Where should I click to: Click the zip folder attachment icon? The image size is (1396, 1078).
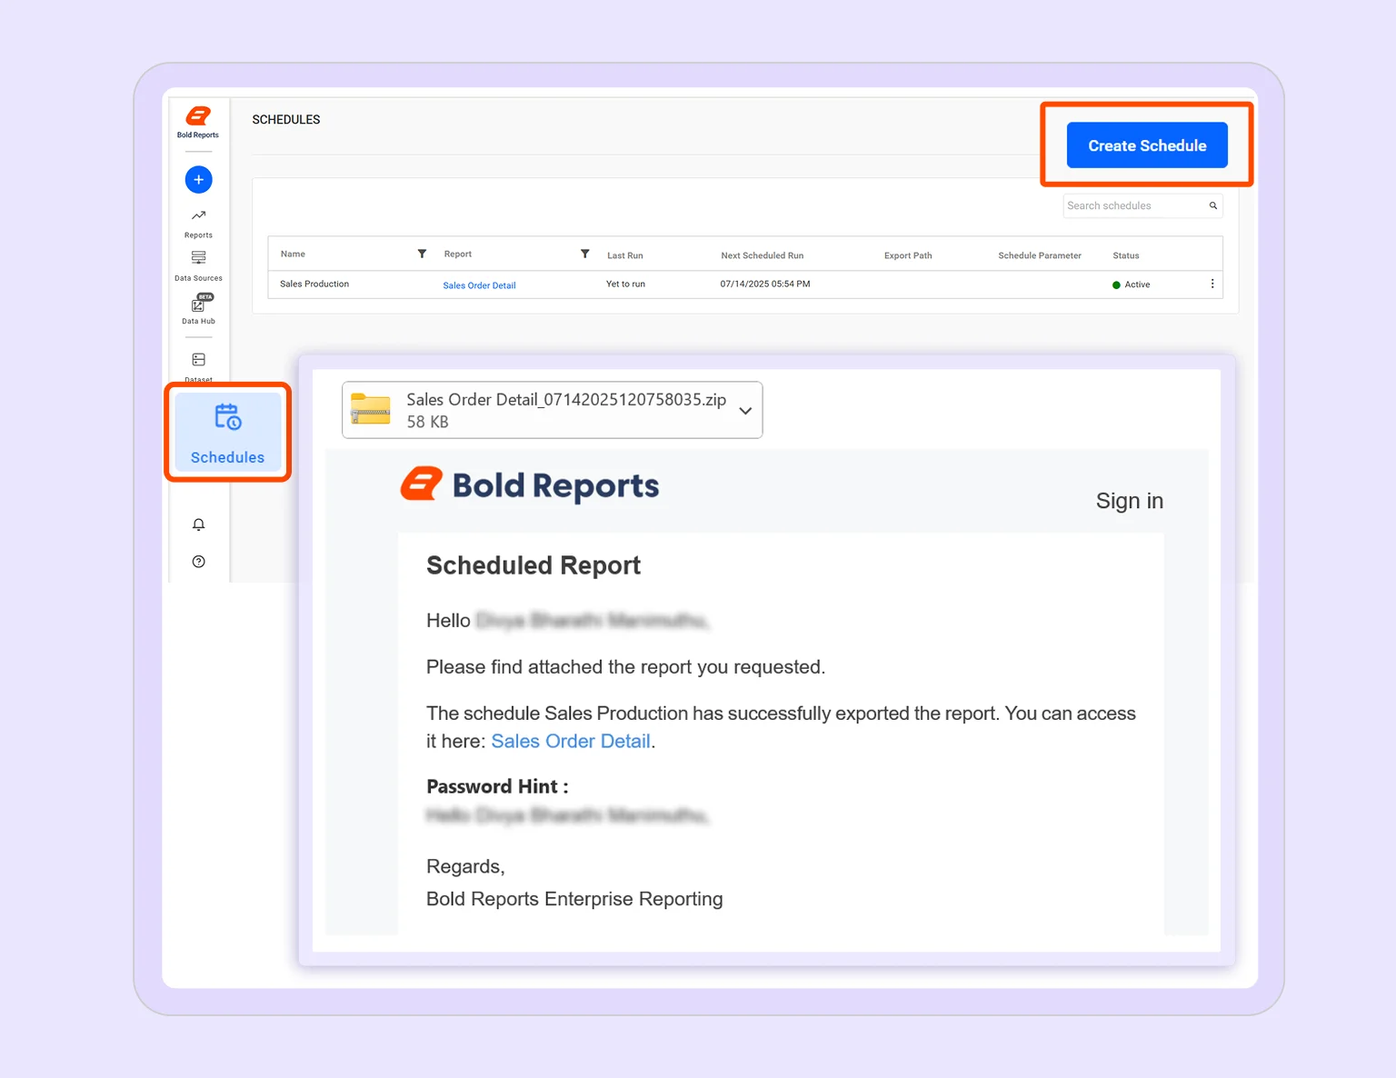[369, 409]
